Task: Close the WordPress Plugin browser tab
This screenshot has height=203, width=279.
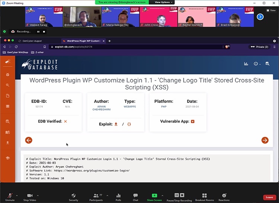Action: (104, 41)
